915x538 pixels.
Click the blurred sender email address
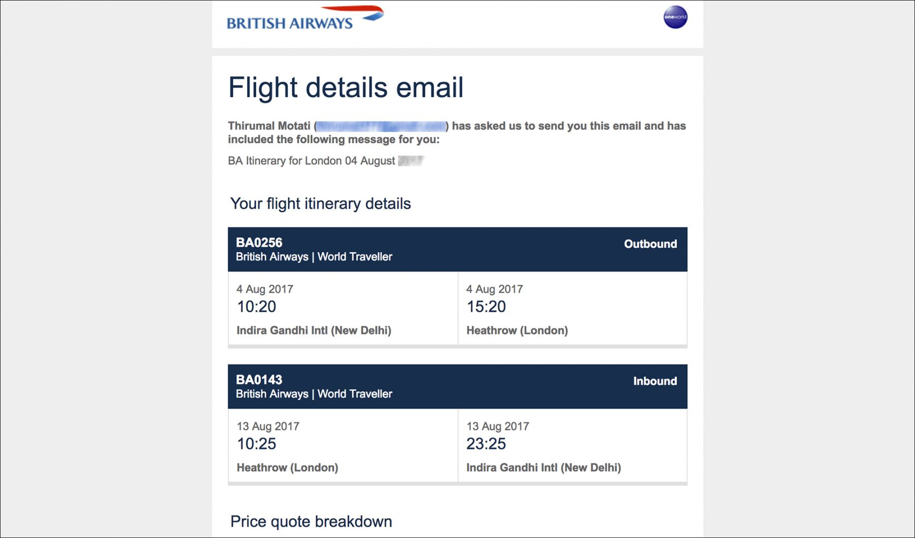click(381, 126)
